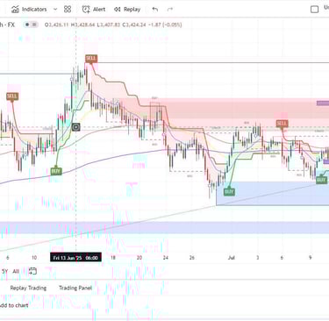Undo the last chart action
329x321 pixels.
[155, 10]
